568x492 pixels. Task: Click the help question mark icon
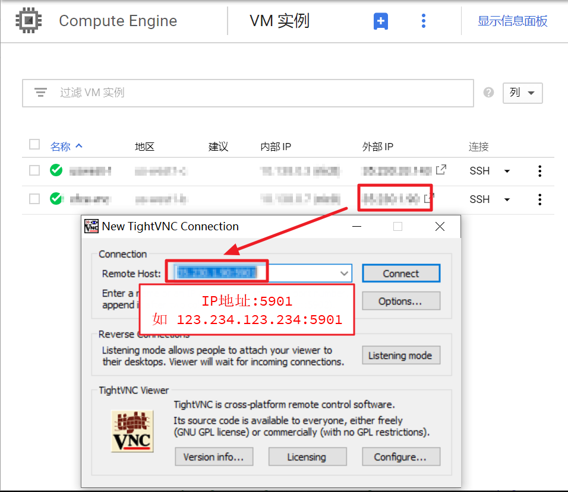(488, 93)
